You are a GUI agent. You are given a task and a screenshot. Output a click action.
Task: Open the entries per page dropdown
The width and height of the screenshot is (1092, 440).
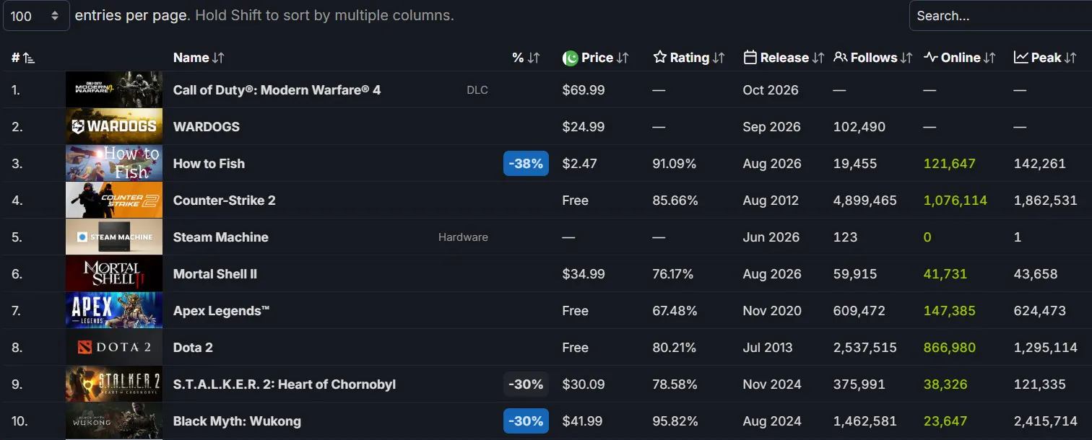(x=36, y=16)
